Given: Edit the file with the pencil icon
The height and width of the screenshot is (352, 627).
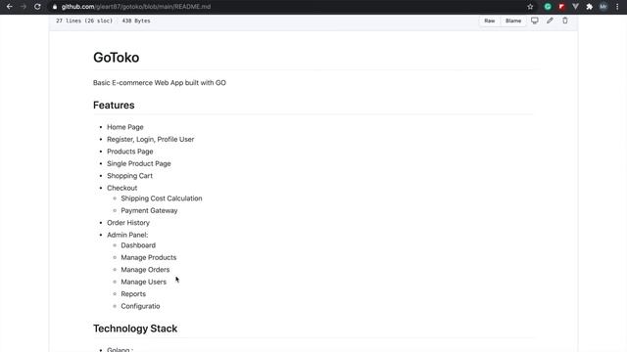Looking at the screenshot, I should (550, 21).
